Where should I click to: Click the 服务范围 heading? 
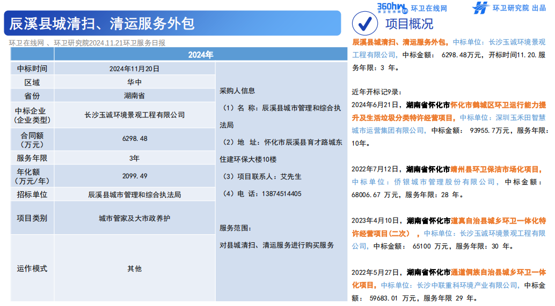[x=236, y=228]
